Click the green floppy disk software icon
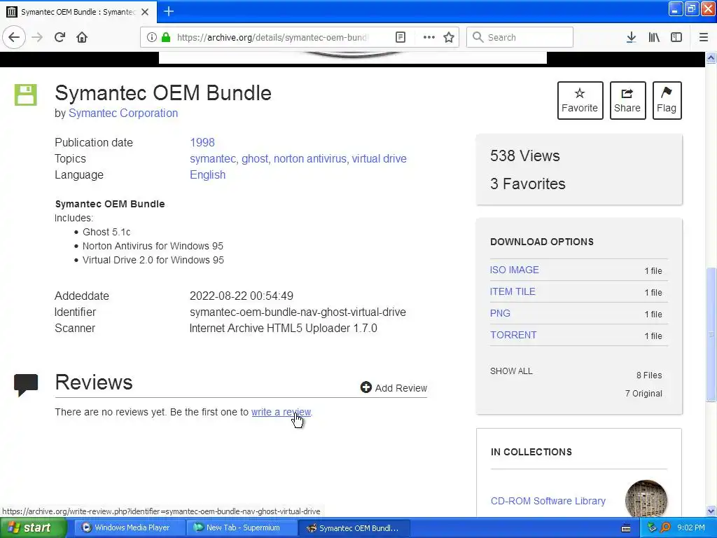The height and width of the screenshot is (538, 717). pyautogui.click(x=26, y=95)
